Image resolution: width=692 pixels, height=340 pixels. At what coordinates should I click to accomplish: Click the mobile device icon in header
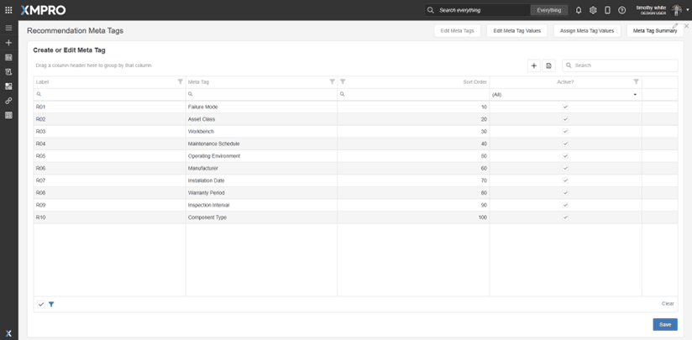pyautogui.click(x=607, y=10)
